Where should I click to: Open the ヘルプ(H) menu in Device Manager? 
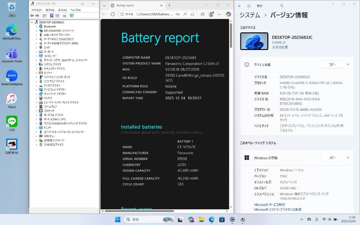point(75,10)
